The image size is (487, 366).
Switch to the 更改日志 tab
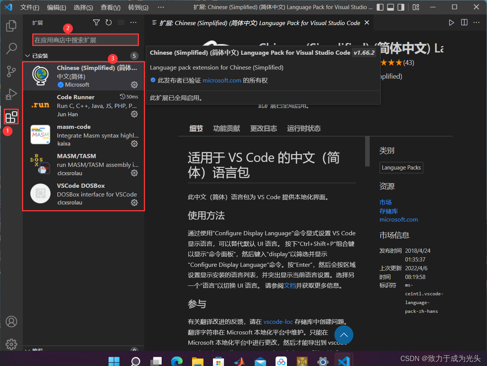(x=263, y=128)
